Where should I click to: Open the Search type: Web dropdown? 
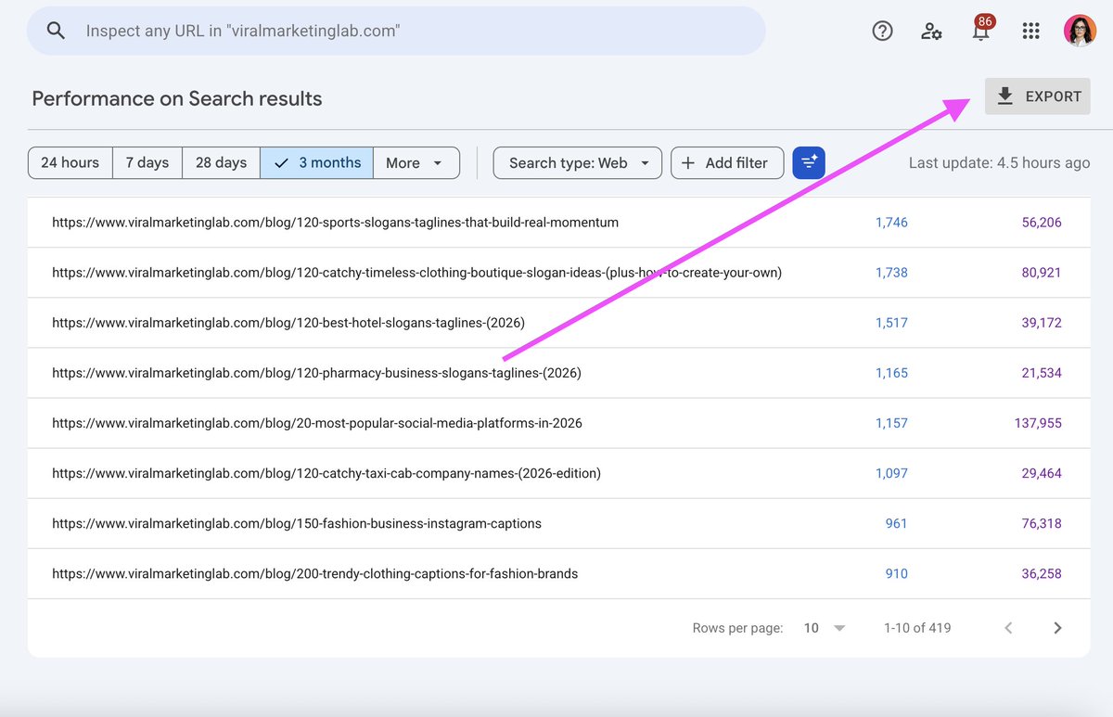(578, 162)
